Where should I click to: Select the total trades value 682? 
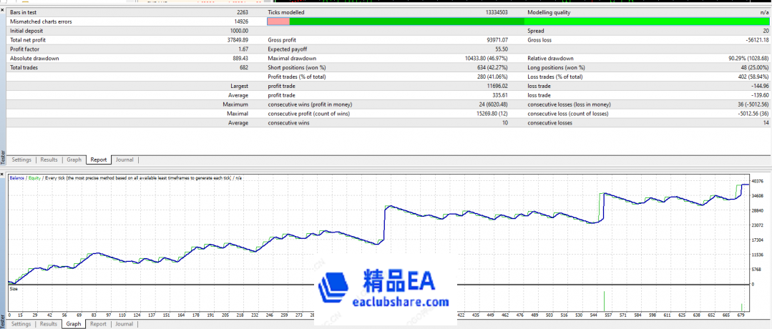coord(244,67)
